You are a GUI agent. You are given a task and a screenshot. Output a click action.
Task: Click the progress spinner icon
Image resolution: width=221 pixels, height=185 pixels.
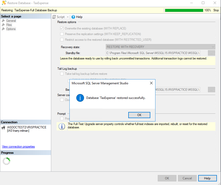pos(6,161)
